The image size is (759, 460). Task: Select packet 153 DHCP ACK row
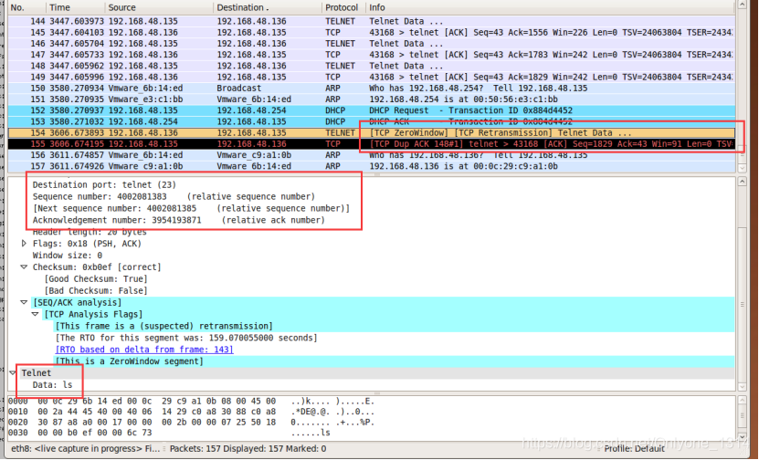pos(371,121)
